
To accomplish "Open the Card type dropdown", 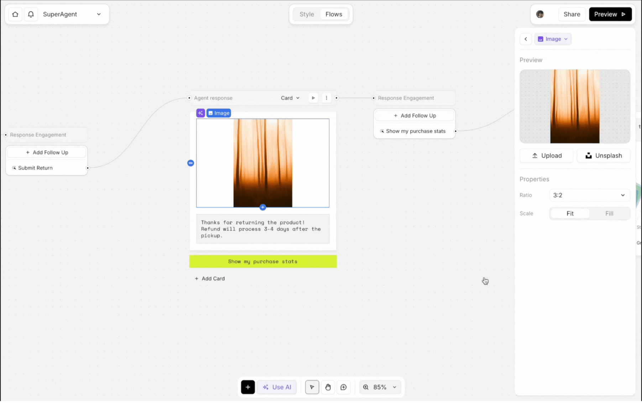I will (290, 98).
